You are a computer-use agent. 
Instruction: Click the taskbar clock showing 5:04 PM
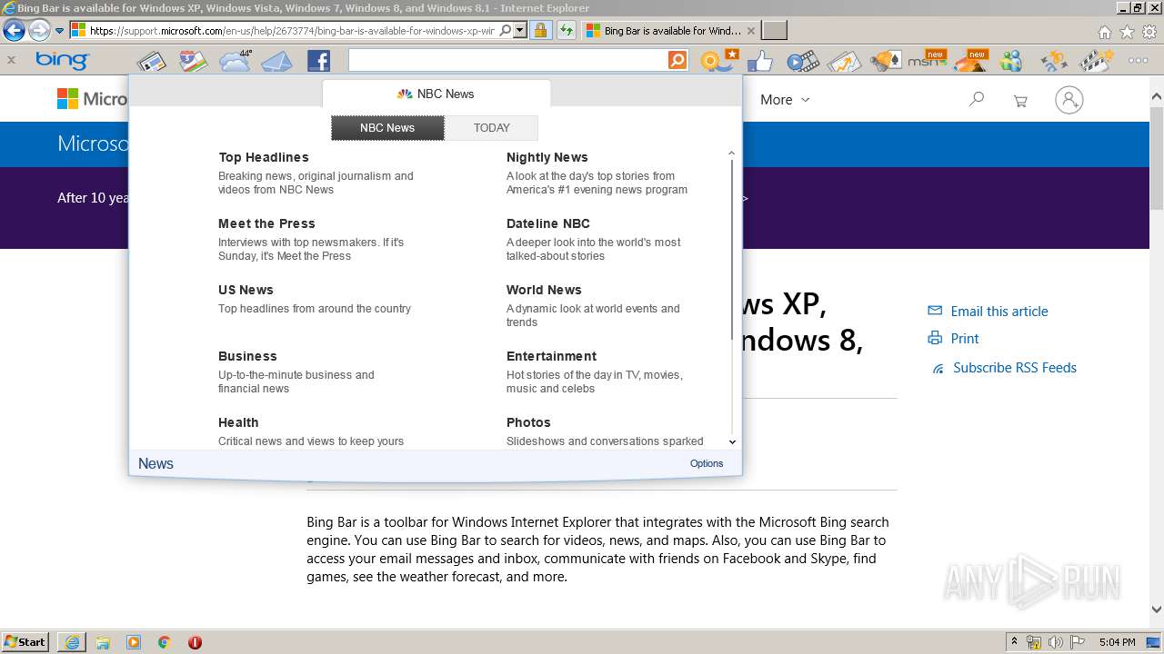tap(1117, 642)
